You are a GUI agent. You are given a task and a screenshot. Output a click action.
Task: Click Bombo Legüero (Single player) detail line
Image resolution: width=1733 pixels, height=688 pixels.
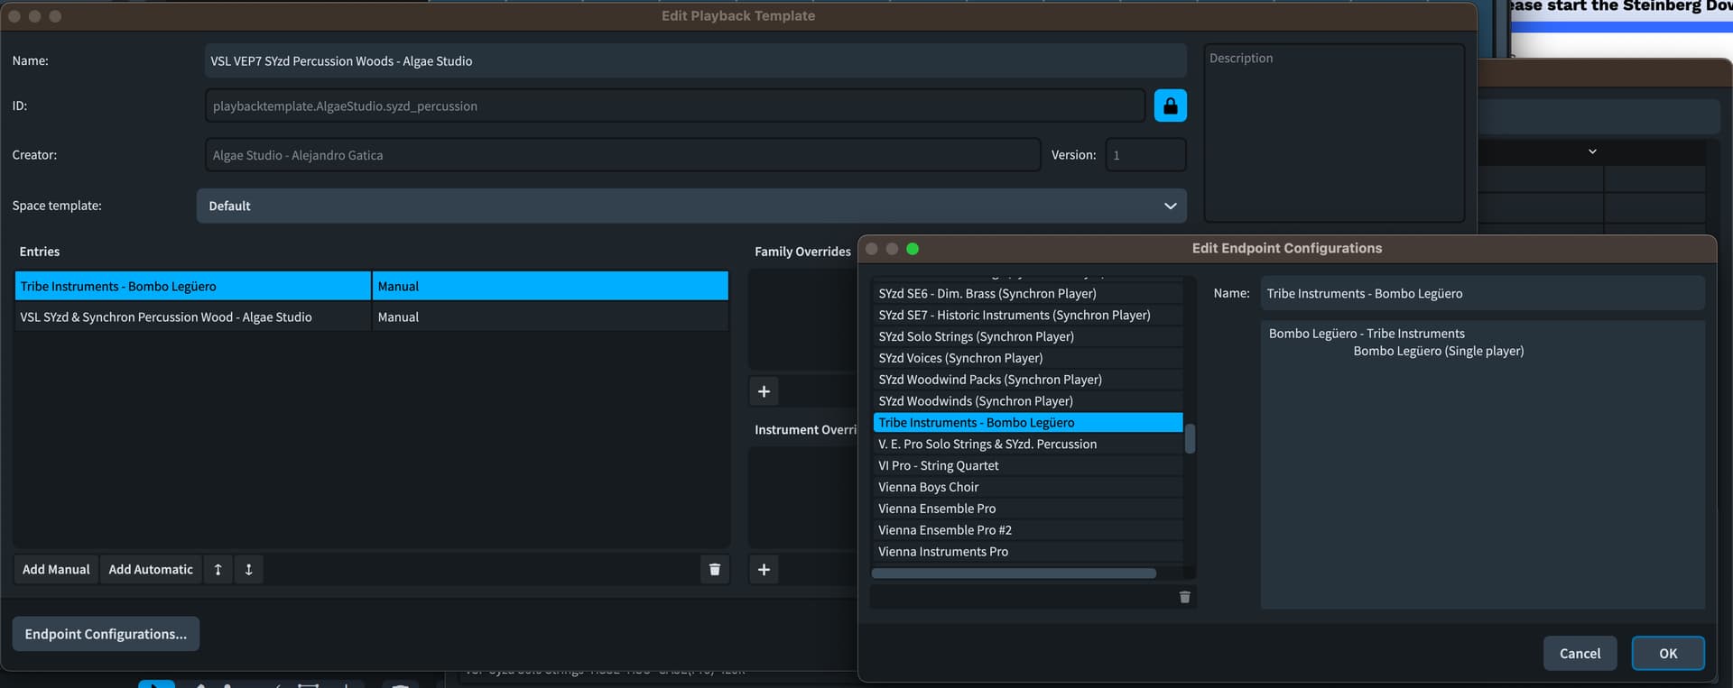point(1438,351)
